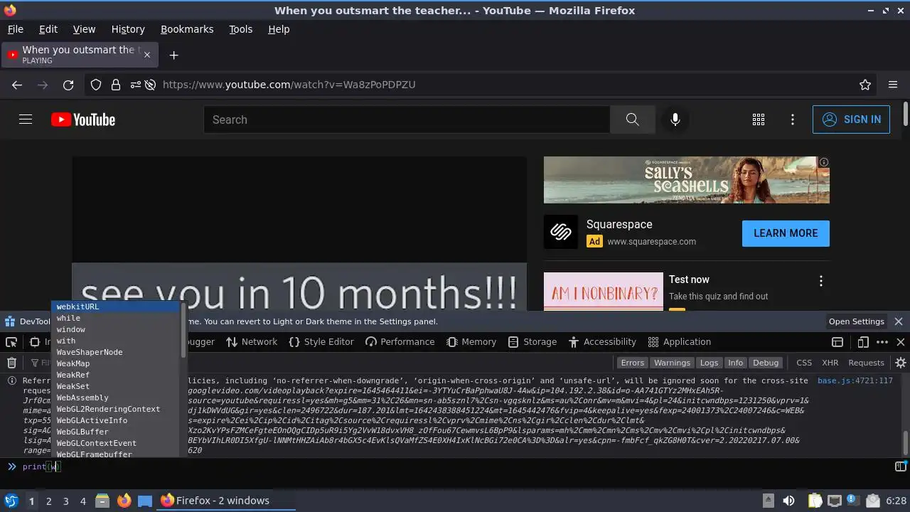910x512 pixels.
Task: Open the tracking protection shield icon
Action: tap(96, 85)
